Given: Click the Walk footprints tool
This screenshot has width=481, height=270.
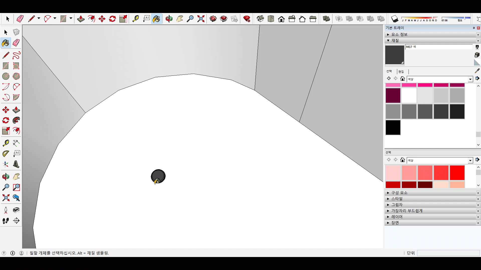Looking at the screenshot, I should tap(6, 221).
